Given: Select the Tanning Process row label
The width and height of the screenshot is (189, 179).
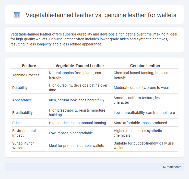Looking at the screenshot, I should coord(26,75).
